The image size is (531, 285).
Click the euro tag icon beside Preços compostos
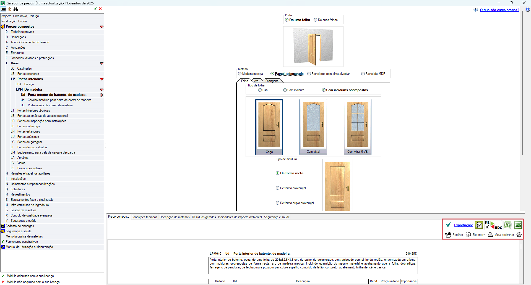click(x=3, y=27)
